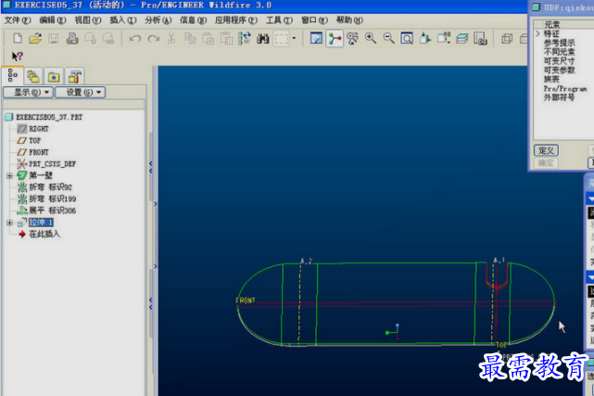
Task: Select 折弯 标识92 in the model tree
Action: click(x=50, y=187)
